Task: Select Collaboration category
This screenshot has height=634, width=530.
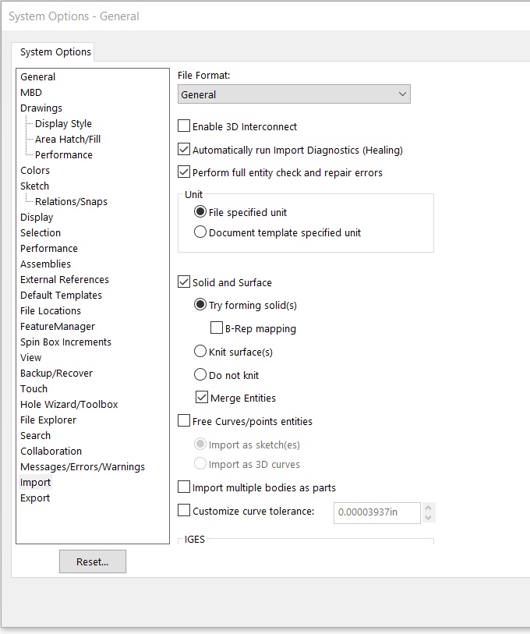Action: 51,452
